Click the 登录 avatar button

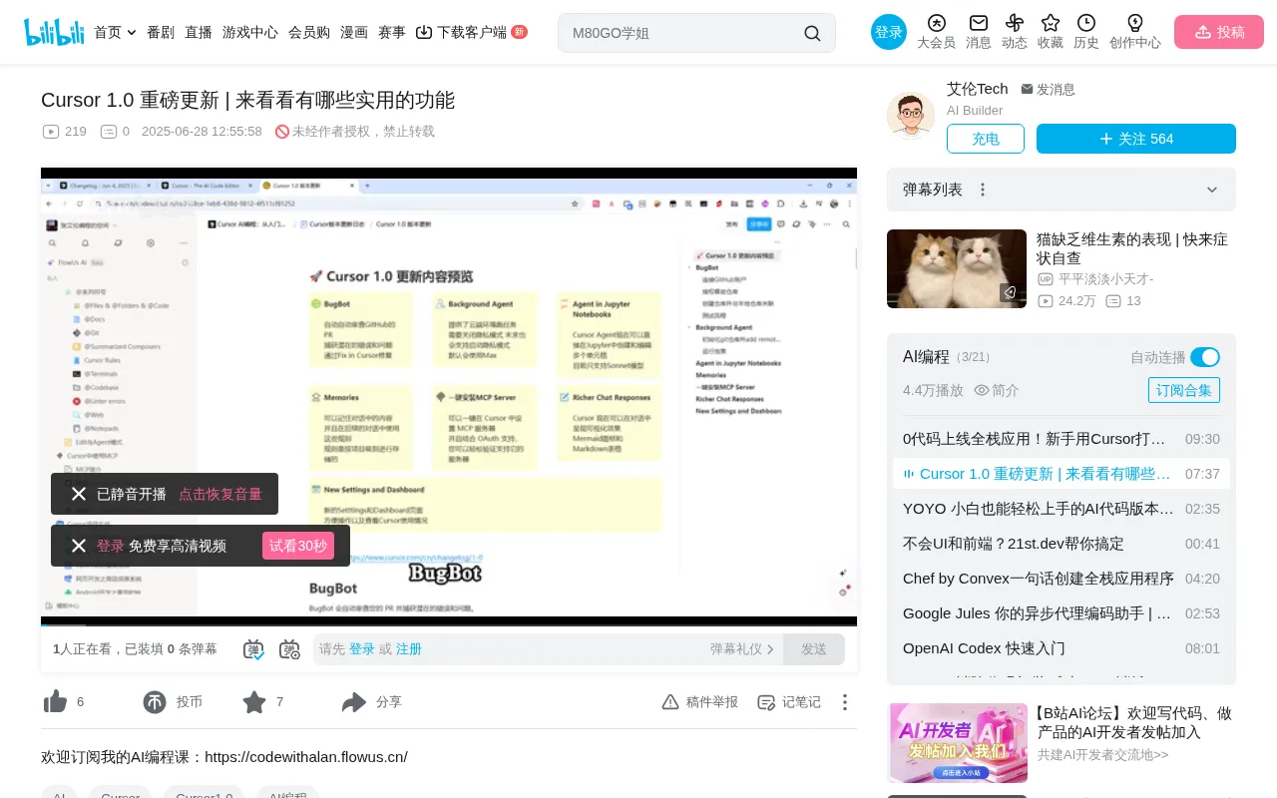[889, 32]
